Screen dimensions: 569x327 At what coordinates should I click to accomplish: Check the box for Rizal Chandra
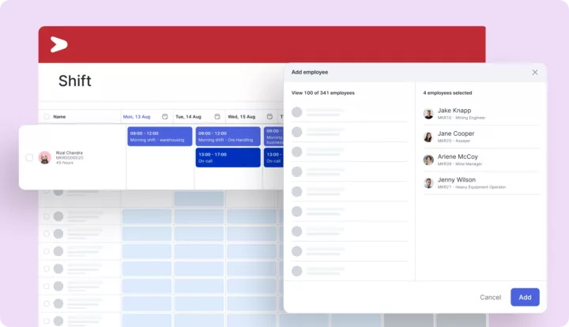29,157
